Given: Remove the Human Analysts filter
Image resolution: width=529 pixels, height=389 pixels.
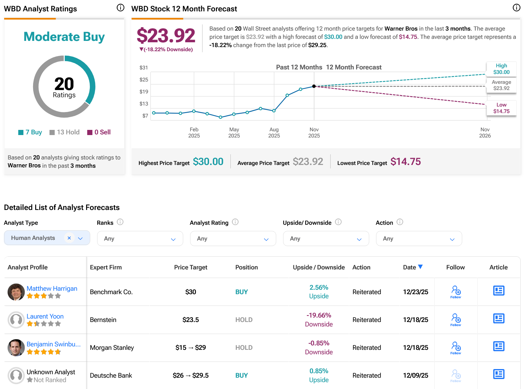Looking at the screenshot, I should click(x=69, y=237).
